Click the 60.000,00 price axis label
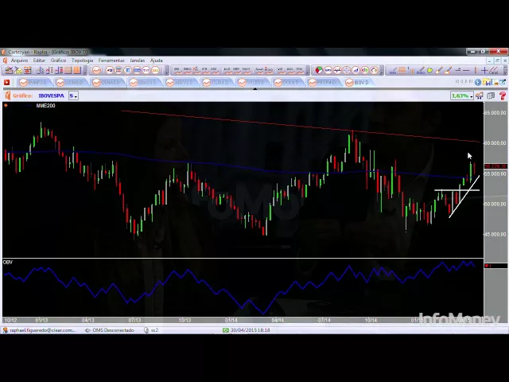 (495, 143)
